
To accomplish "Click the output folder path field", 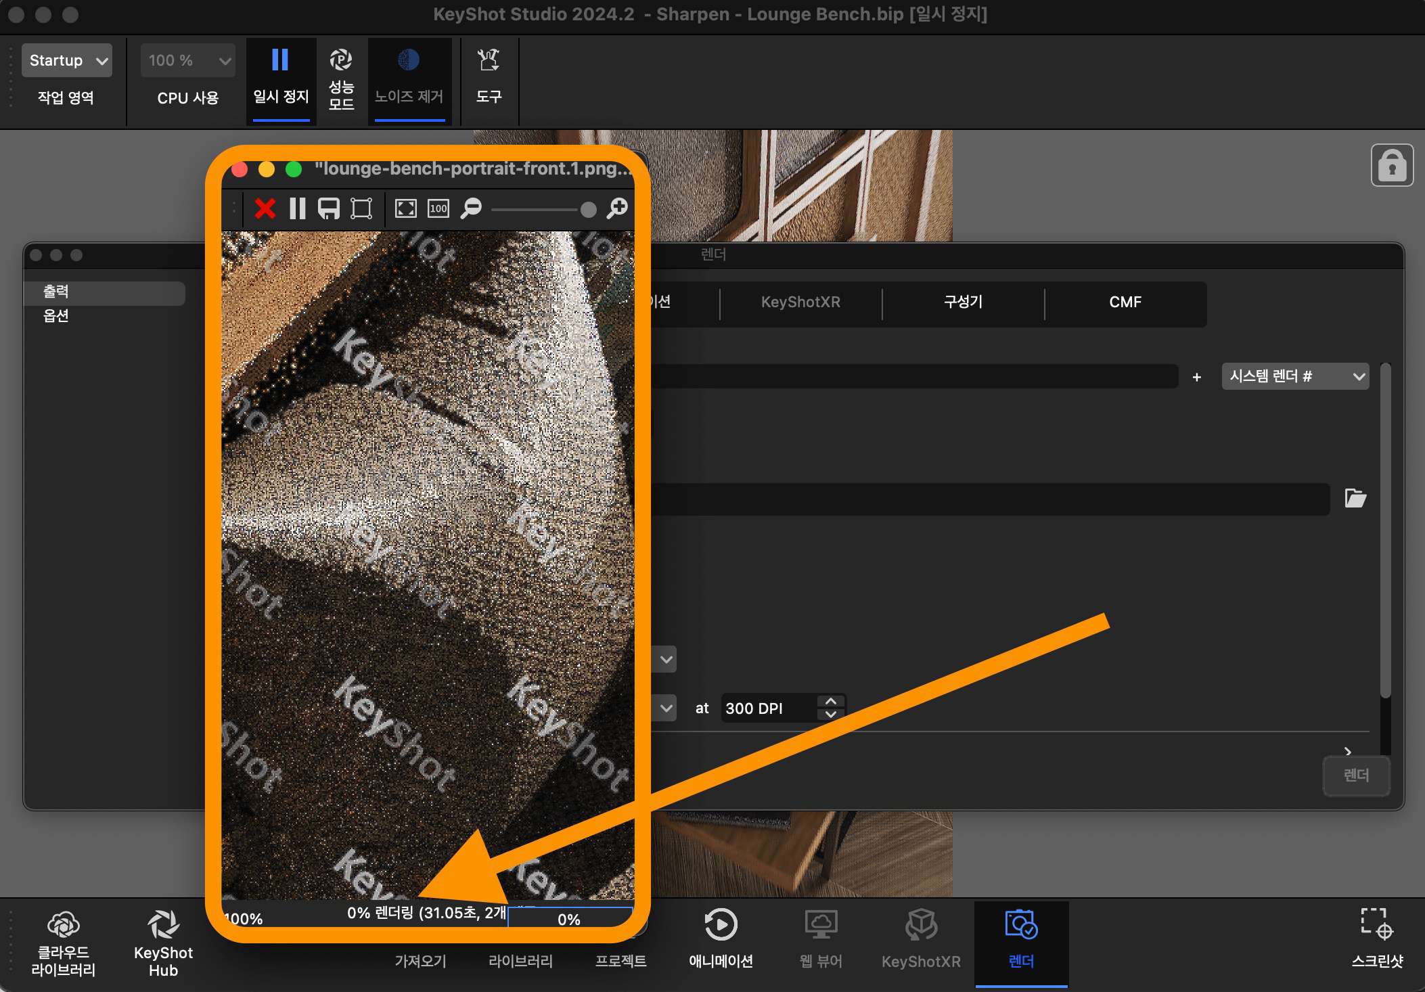I will coord(990,499).
